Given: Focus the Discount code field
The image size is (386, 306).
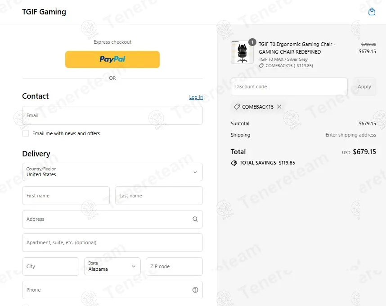Looking at the screenshot, I should [x=289, y=87].
